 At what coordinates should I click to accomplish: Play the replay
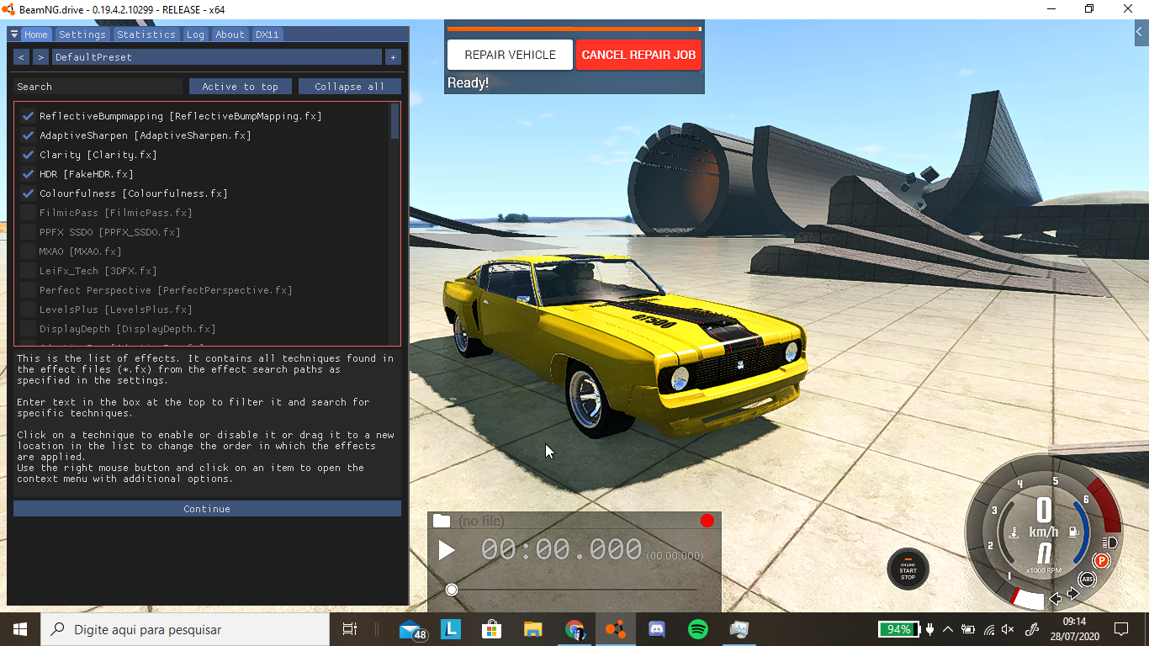click(x=447, y=551)
